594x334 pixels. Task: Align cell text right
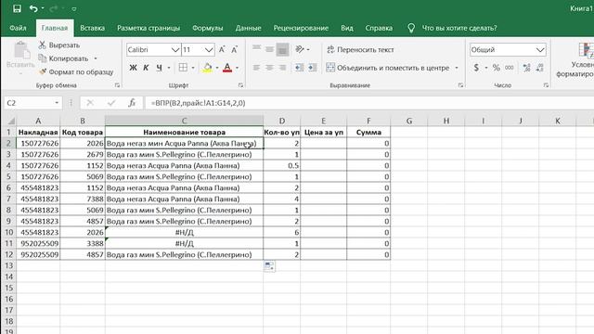(x=282, y=68)
